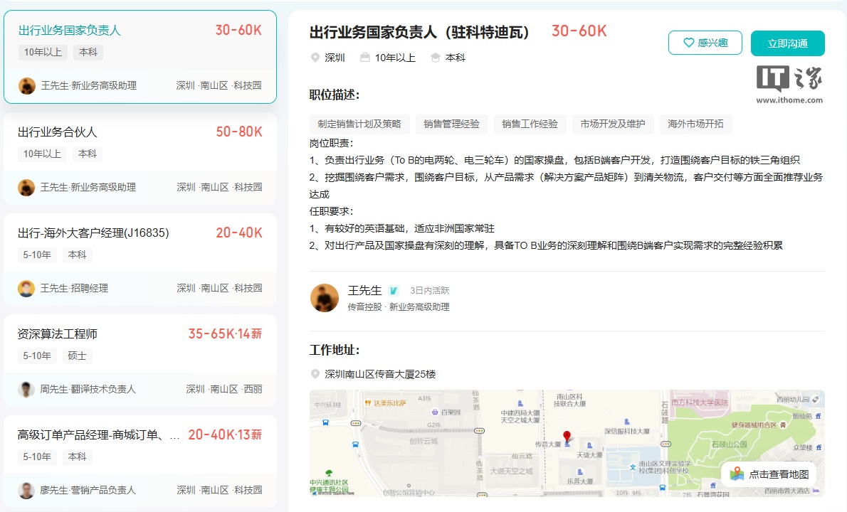Click 廖先生's avatar in the job list
The height and width of the screenshot is (512, 847).
pyautogui.click(x=26, y=490)
